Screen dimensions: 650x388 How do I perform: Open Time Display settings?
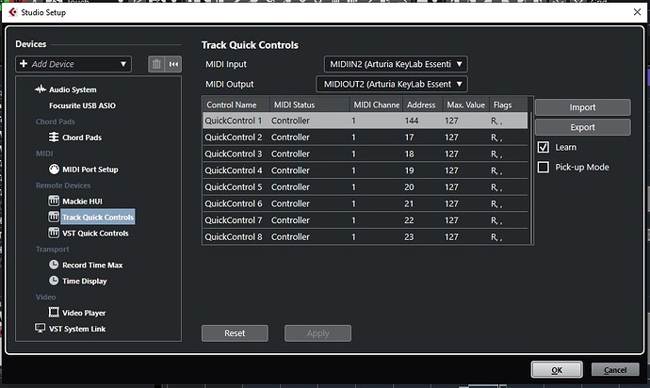click(x=85, y=281)
